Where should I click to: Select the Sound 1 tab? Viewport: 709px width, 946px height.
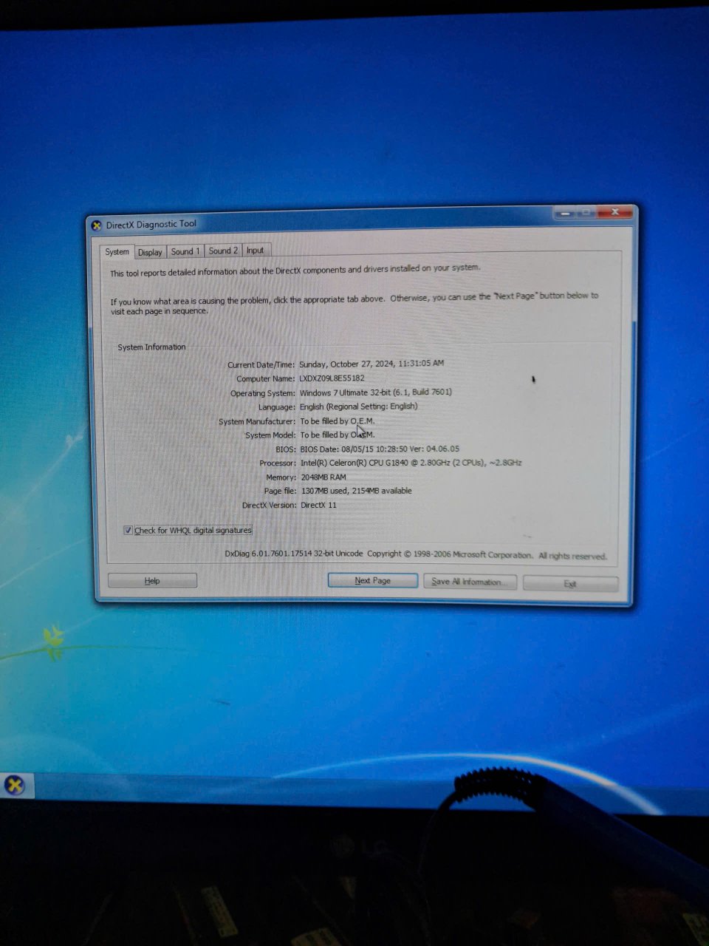pyautogui.click(x=185, y=251)
